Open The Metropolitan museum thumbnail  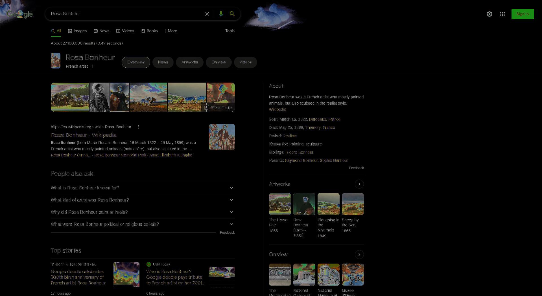(280, 275)
